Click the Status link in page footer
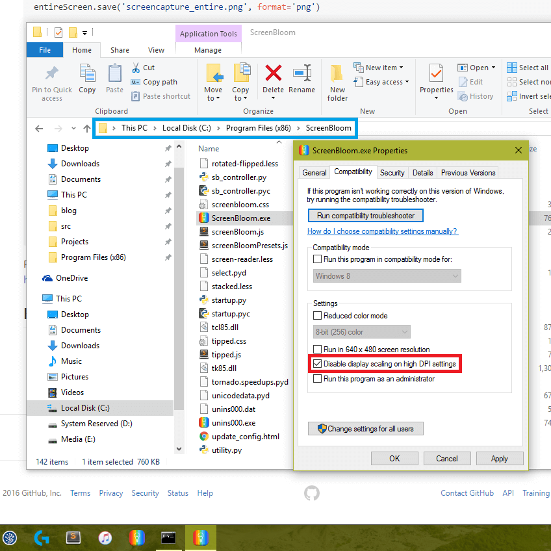The image size is (551, 551). tap(178, 493)
